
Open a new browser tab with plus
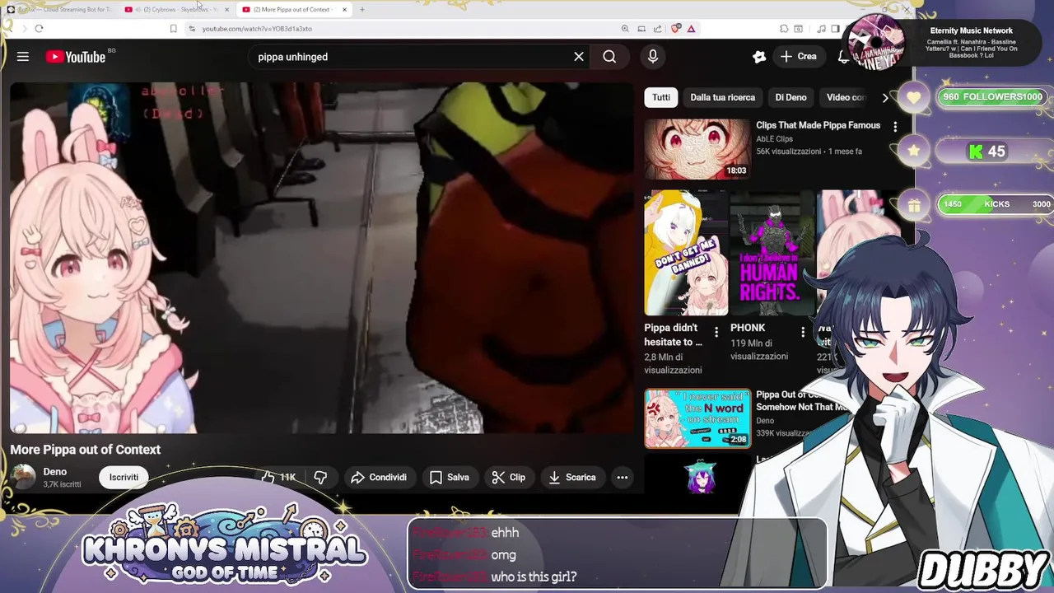(362, 9)
